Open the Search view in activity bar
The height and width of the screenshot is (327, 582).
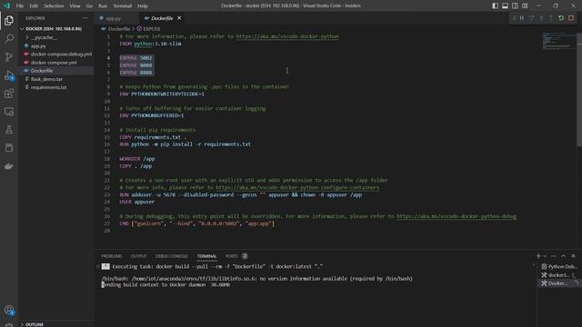coord(9,38)
